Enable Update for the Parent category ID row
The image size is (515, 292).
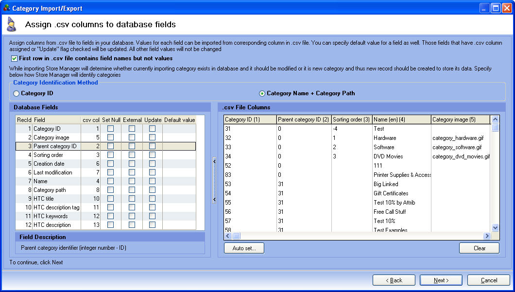153,146
